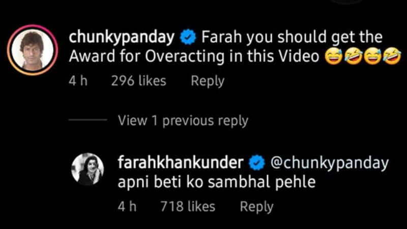The height and width of the screenshot is (229, 407).
Task: Reply to chunkypanday's comment
Action: coord(207,80)
